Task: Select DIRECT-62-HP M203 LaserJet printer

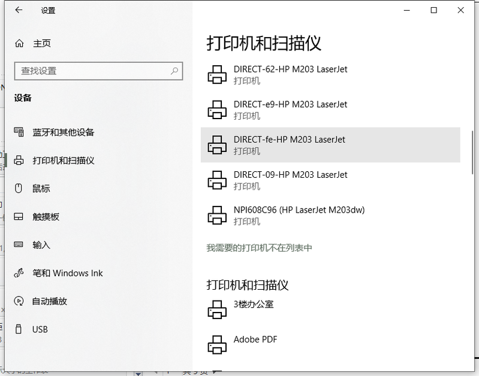Action: tap(330, 74)
